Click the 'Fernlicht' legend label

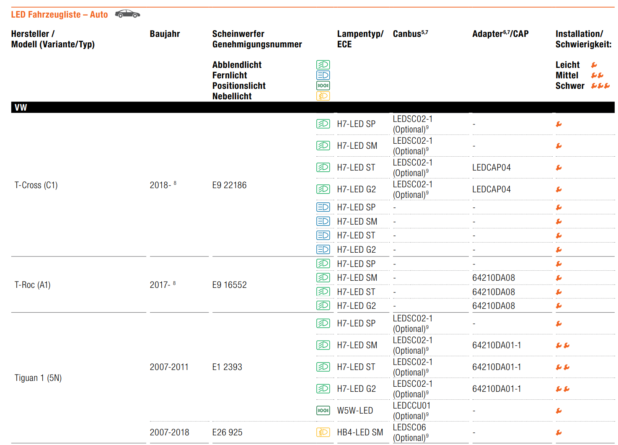(x=230, y=75)
